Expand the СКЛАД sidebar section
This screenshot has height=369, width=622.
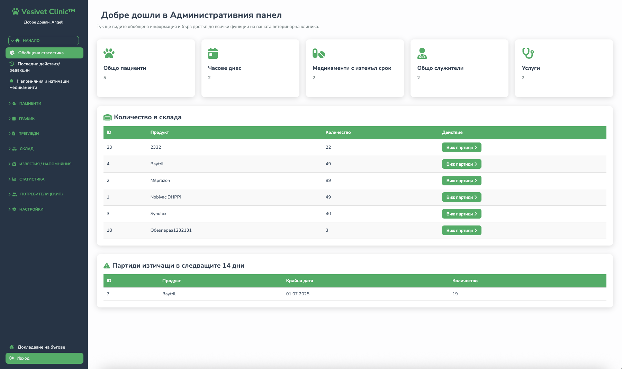point(26,149)
